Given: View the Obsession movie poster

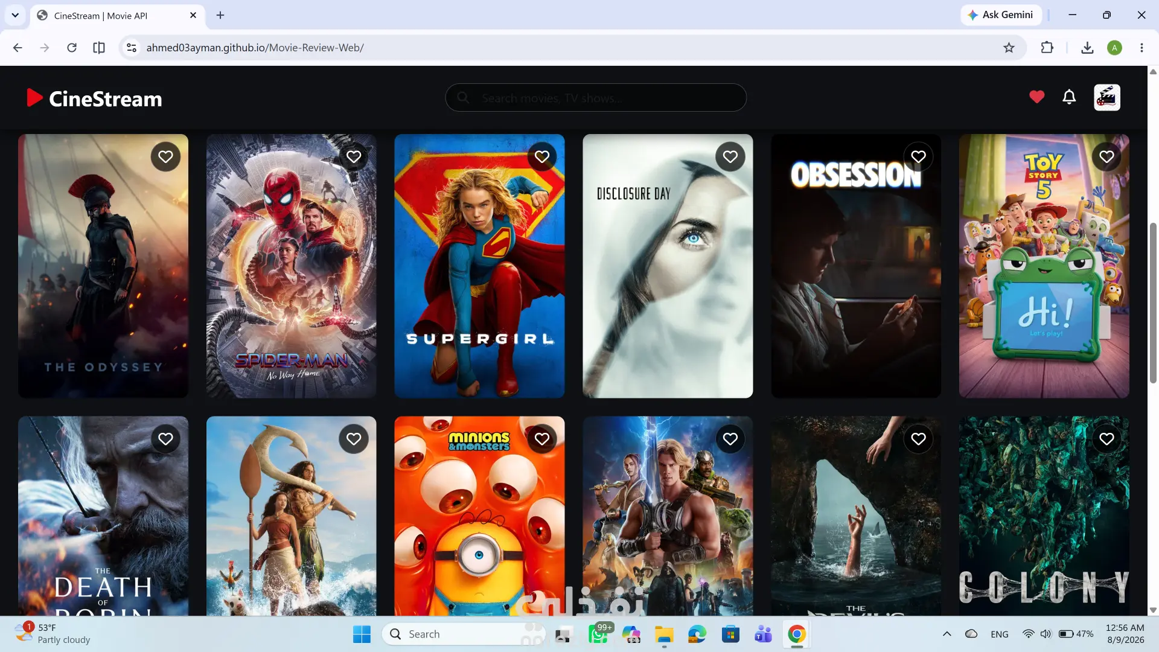Looking at the screenshot, I should pyautogui.click(x=856, y=266).
